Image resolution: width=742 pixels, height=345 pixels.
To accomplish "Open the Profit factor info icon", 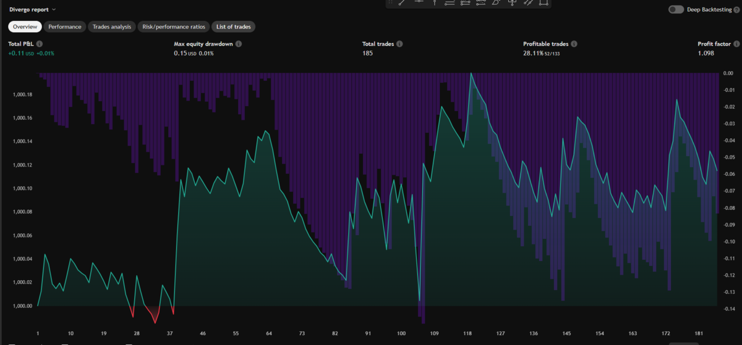I will [x=736, y=44].
